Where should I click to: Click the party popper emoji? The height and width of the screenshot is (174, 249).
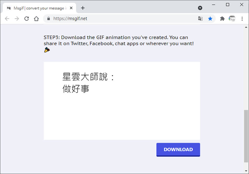(47, 50)
